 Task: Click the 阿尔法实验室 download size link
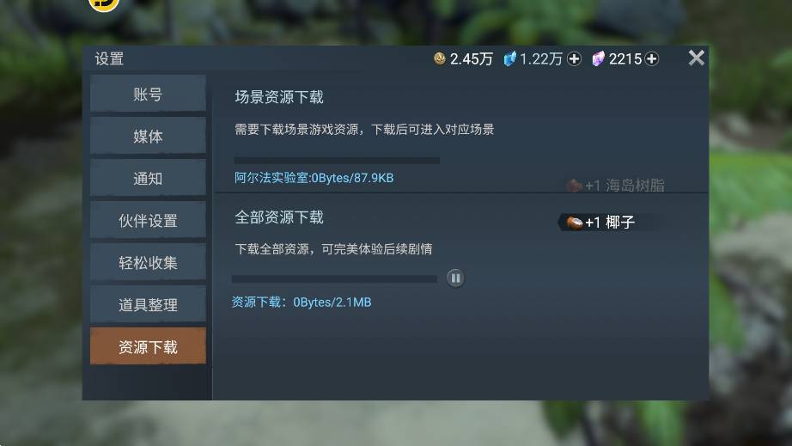point(314,178)
